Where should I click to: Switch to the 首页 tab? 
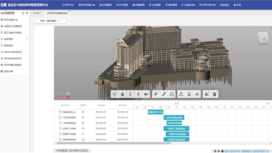point(37,13)
